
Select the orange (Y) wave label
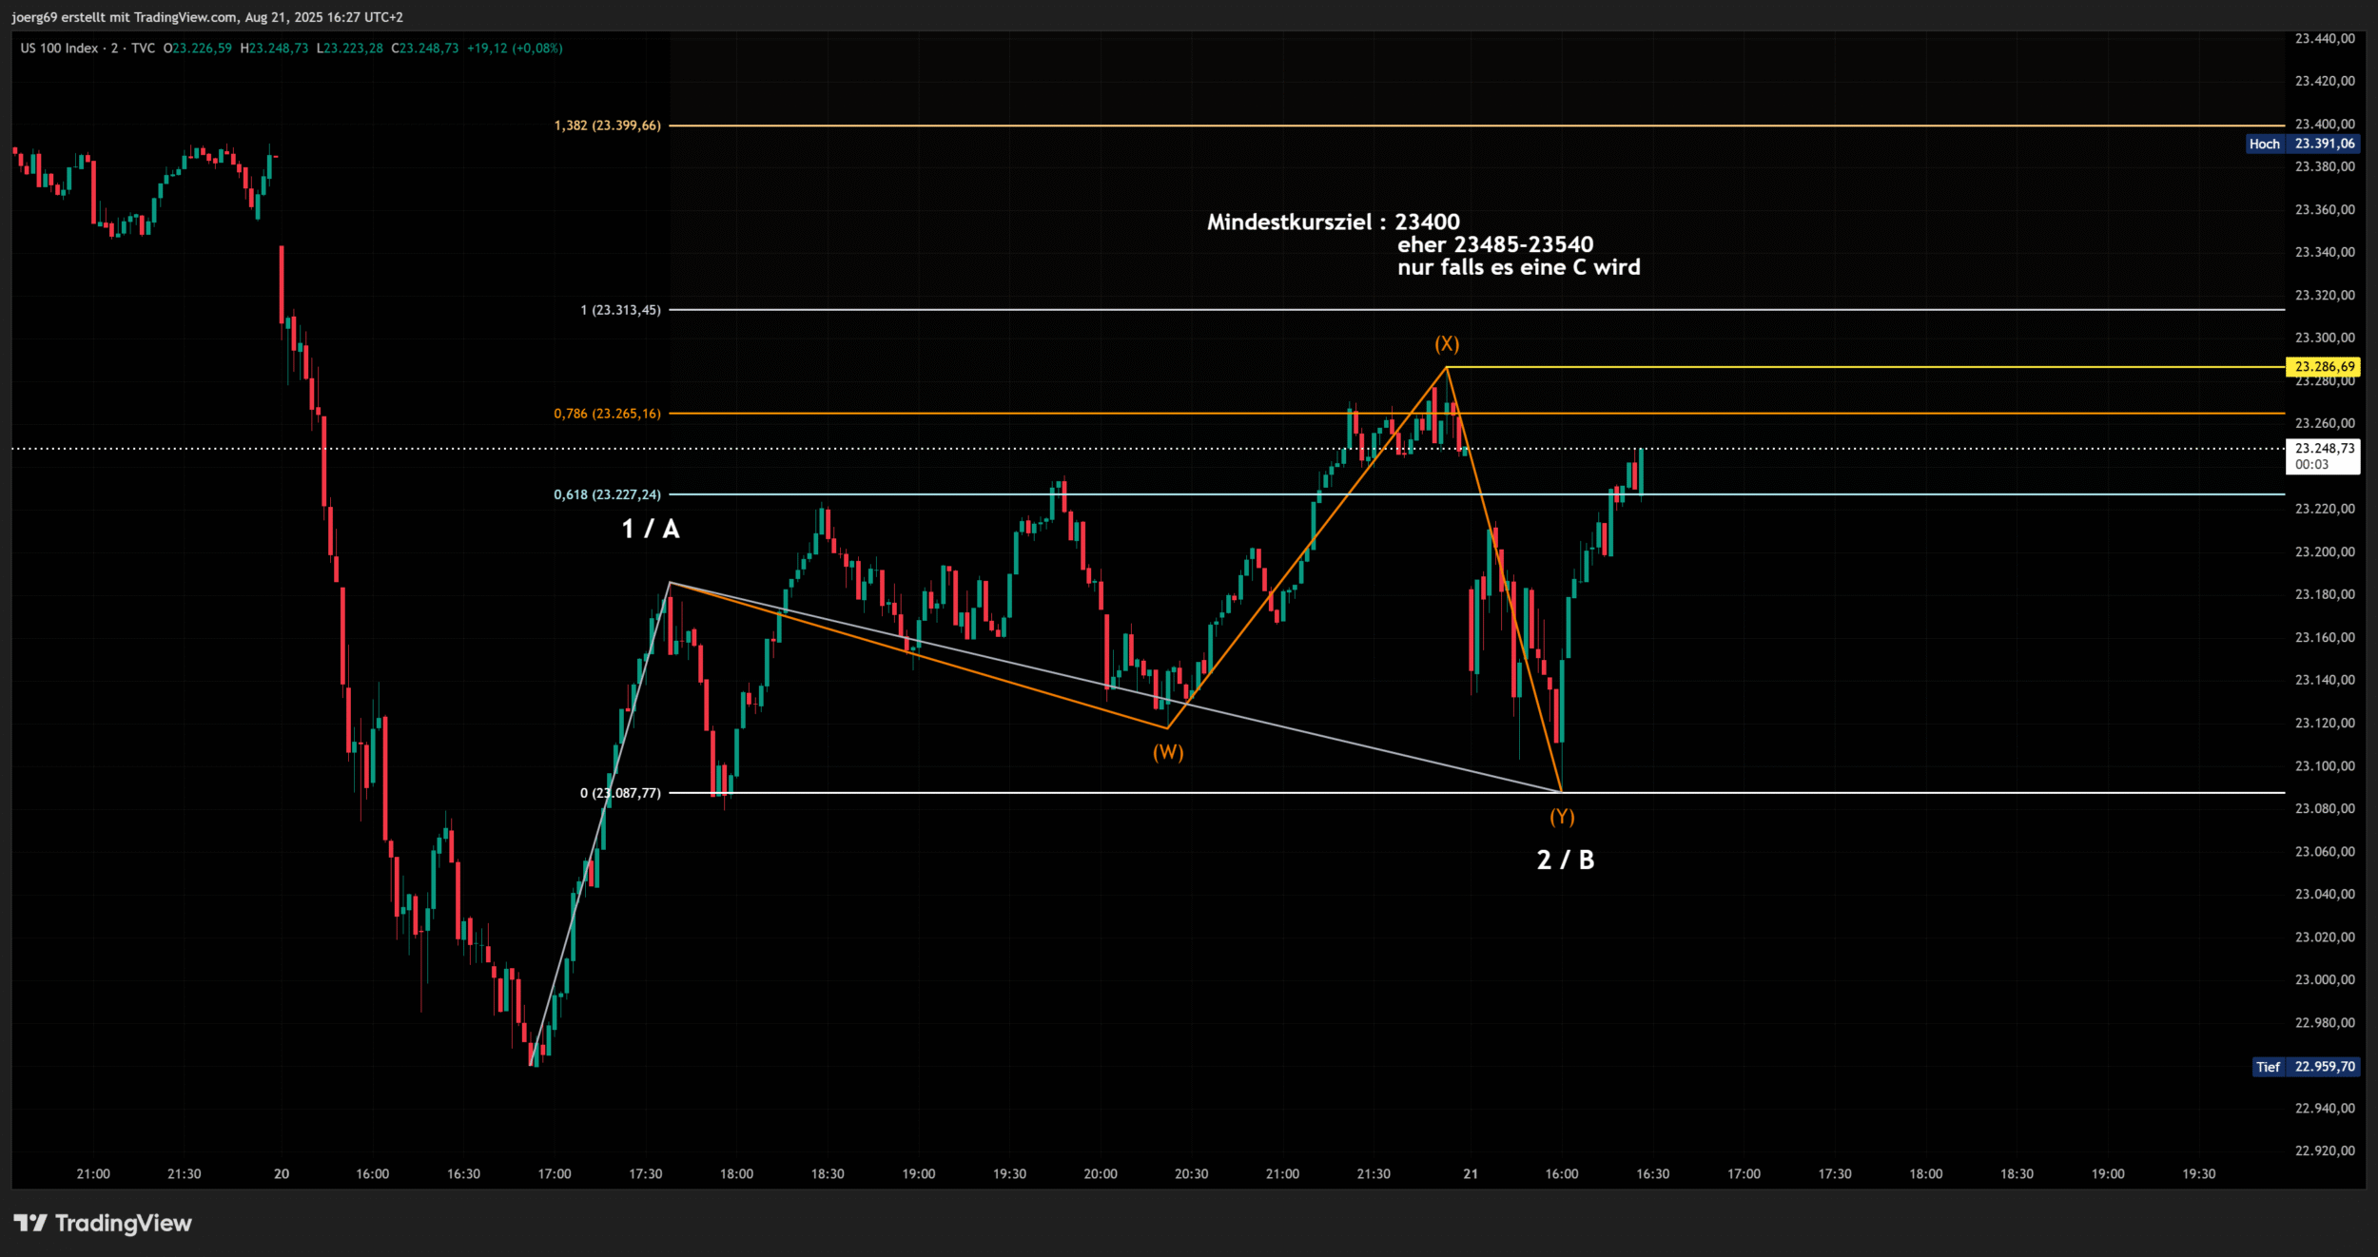pyautogui.click(x=1562, y=817)
